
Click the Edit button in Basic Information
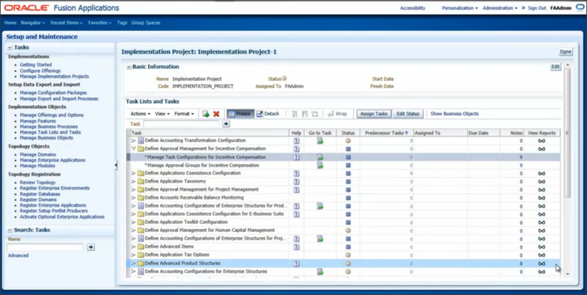point(555,67)
